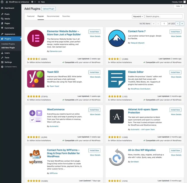This screenshot has height=183, width=187.
Task: Switch to the Popular tab
Action: 41,16
